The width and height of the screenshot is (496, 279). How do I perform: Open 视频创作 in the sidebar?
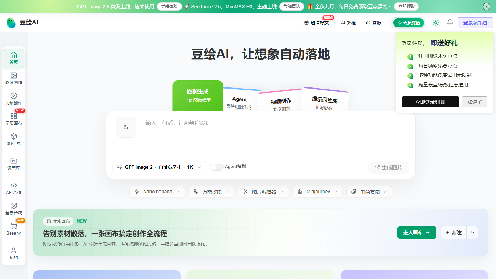coord(14,99)
